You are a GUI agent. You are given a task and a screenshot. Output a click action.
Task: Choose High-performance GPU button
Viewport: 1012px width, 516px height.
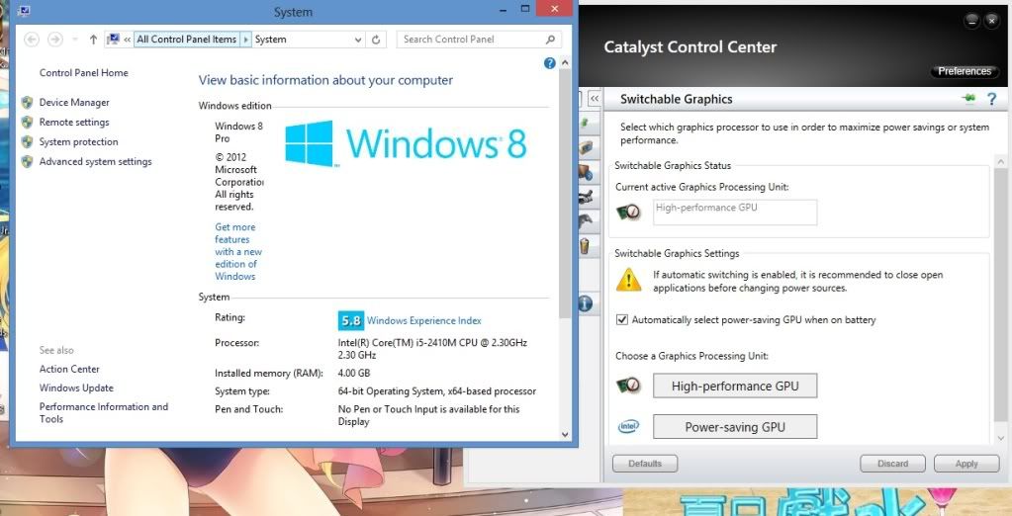735,386
